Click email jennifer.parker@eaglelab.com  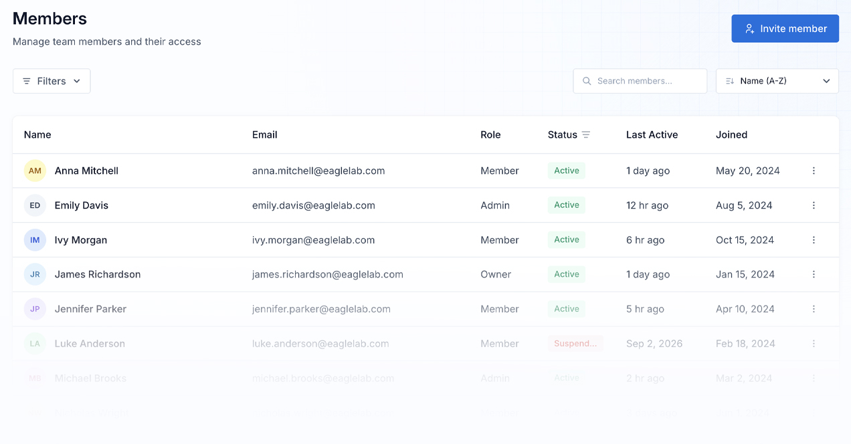click(x=321, y=309)
